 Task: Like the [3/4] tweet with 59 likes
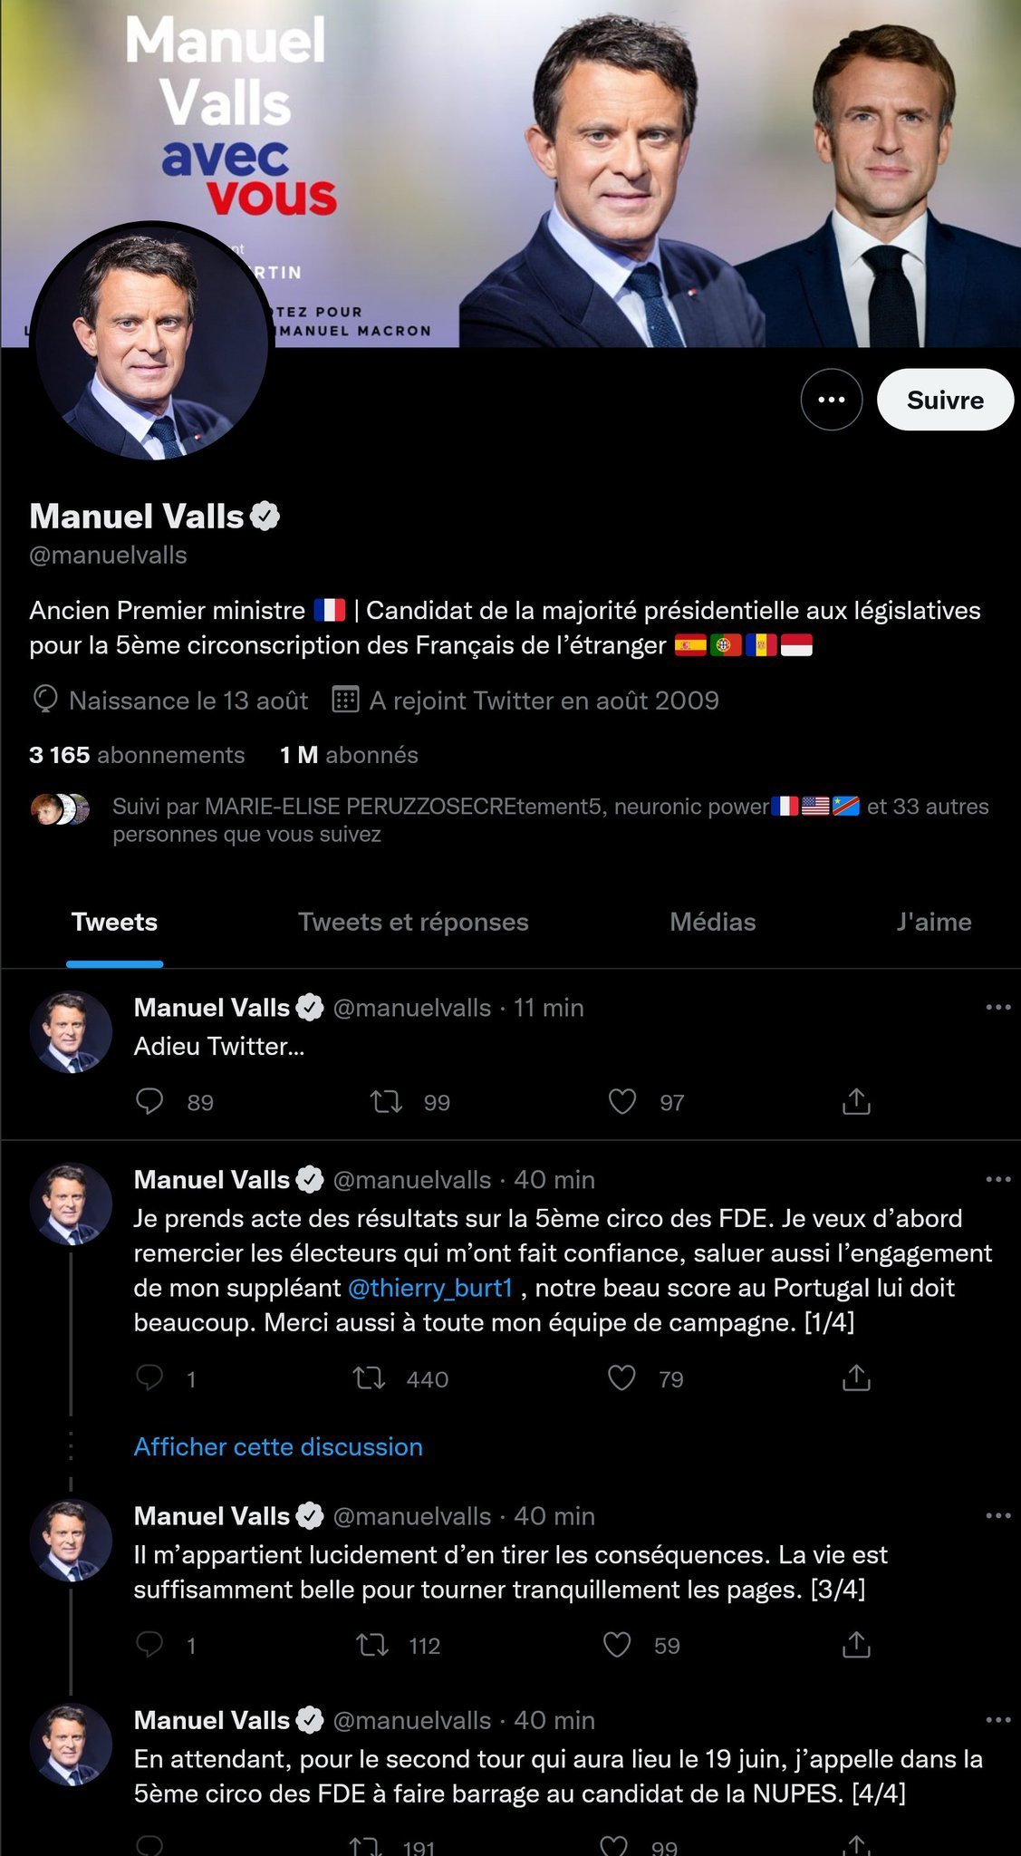(x=617, y=1645)
